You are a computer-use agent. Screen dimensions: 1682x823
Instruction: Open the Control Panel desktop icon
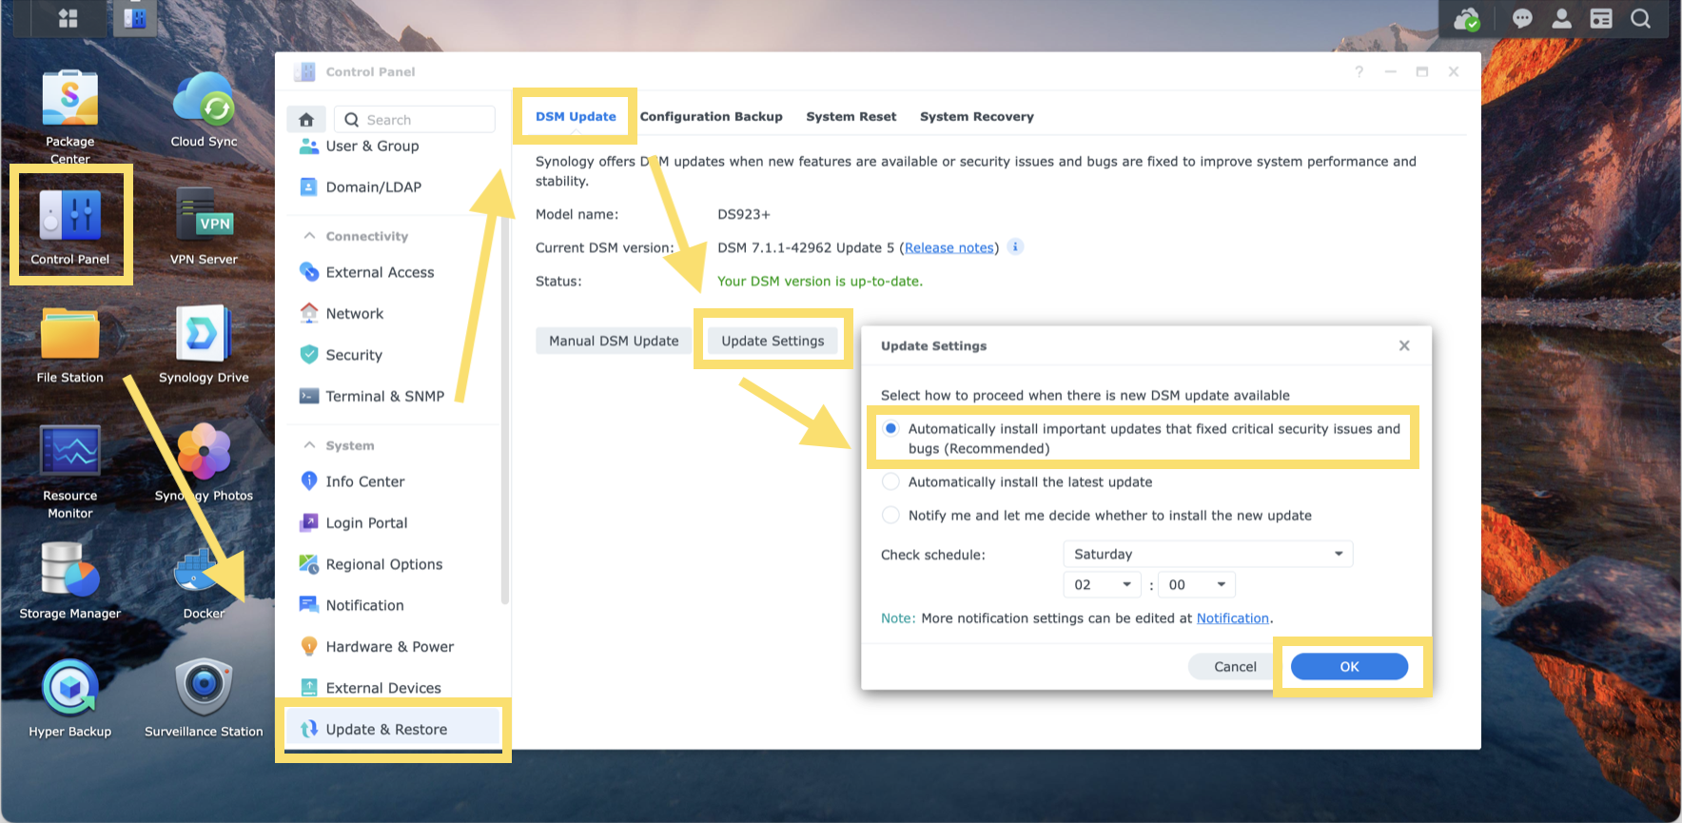click(70, 214)
